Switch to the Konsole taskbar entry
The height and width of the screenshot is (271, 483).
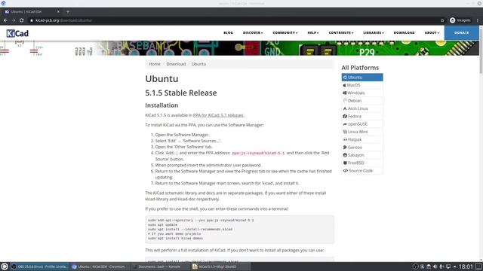click(x=159, y=266)
